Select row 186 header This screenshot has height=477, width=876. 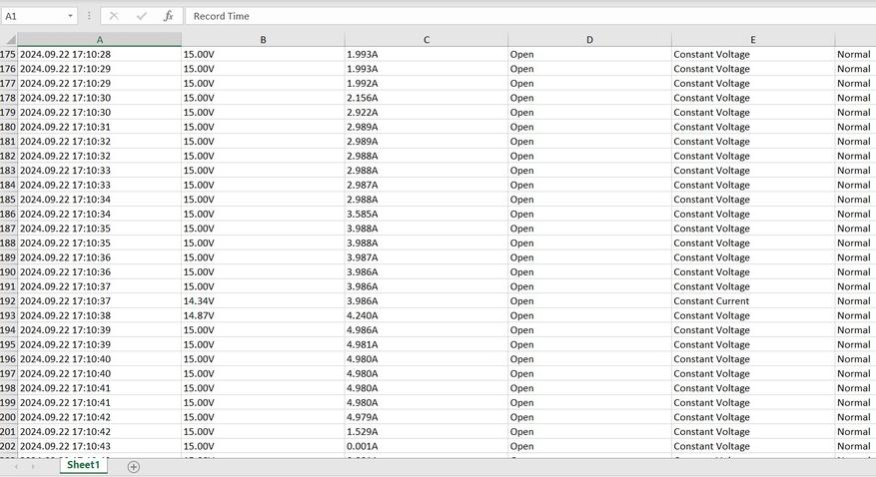[8, 214]
